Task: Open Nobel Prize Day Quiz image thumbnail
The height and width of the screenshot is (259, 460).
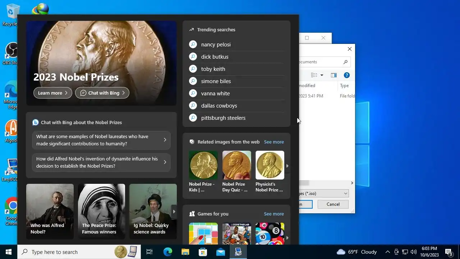Action: [236, 165]
